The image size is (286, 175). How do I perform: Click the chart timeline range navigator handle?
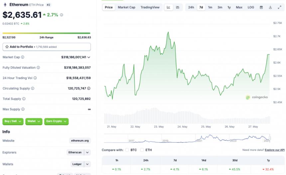pyautogui.click(x=270, y=138)
